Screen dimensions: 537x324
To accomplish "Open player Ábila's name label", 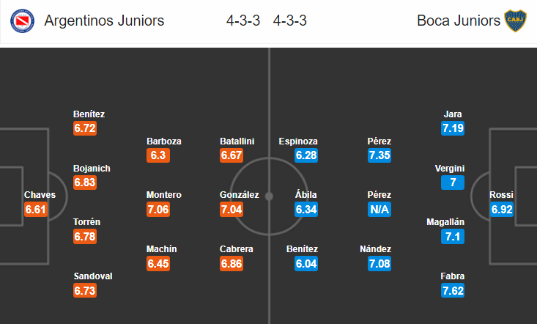I will (x=306, y=194).
